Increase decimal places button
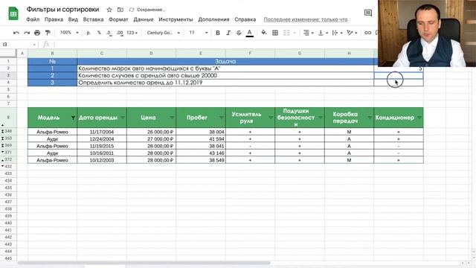The width and height of the screenshot is (476, 268). (x=120, y=33)
